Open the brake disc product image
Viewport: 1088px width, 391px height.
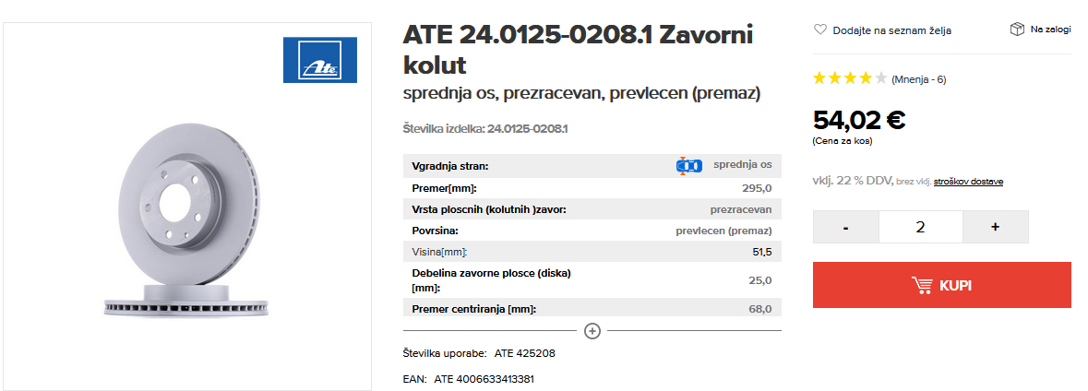(187, 222)
